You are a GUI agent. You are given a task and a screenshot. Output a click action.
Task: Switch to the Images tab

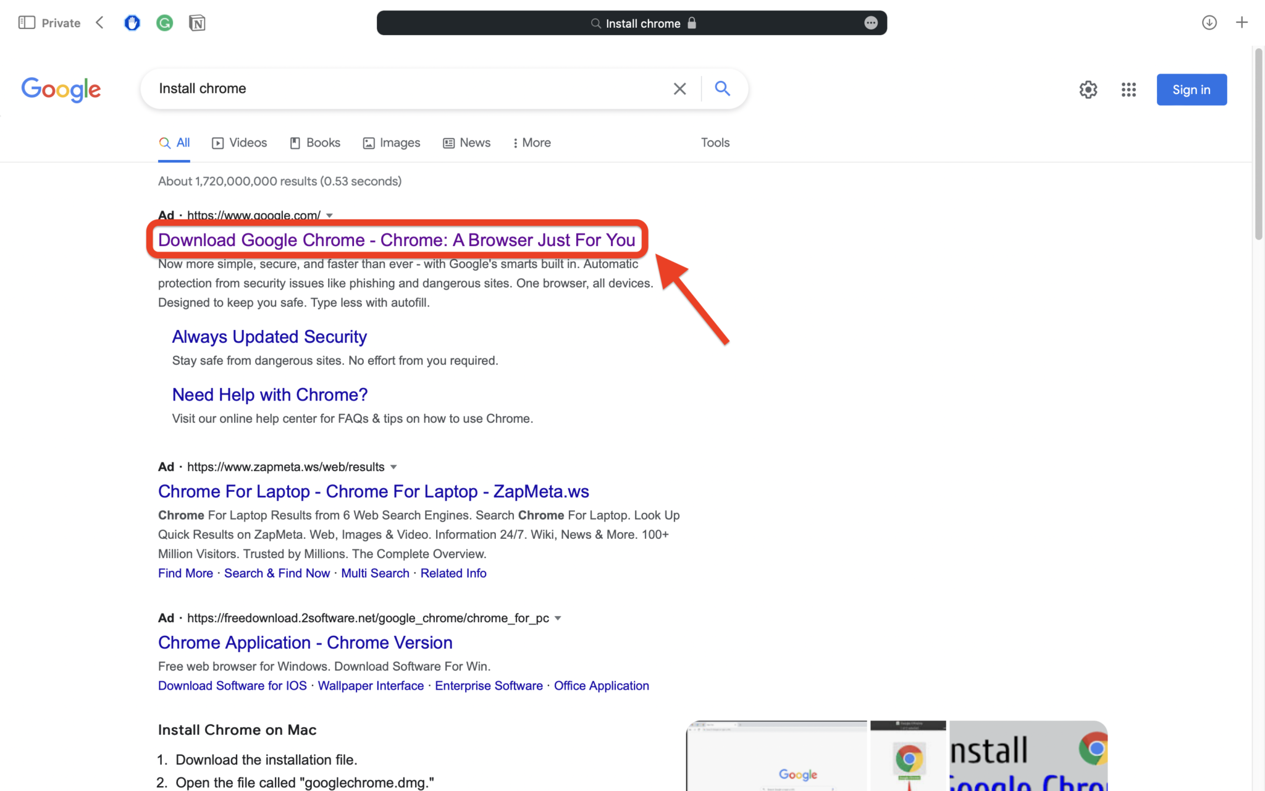pyautogui.click(x=392, y=143)
